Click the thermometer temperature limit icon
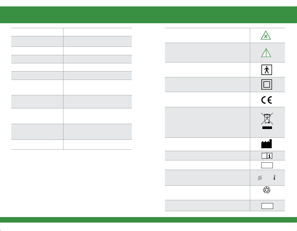Image resolution: width=297 pixels, height=231 pixels. (x=274, y=178)
